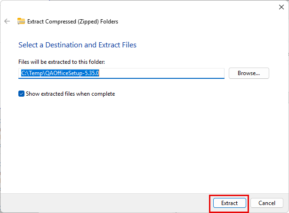Click the "Show extracted files when complete" label text
Screen dimensions: 289x213
(70, 94)
